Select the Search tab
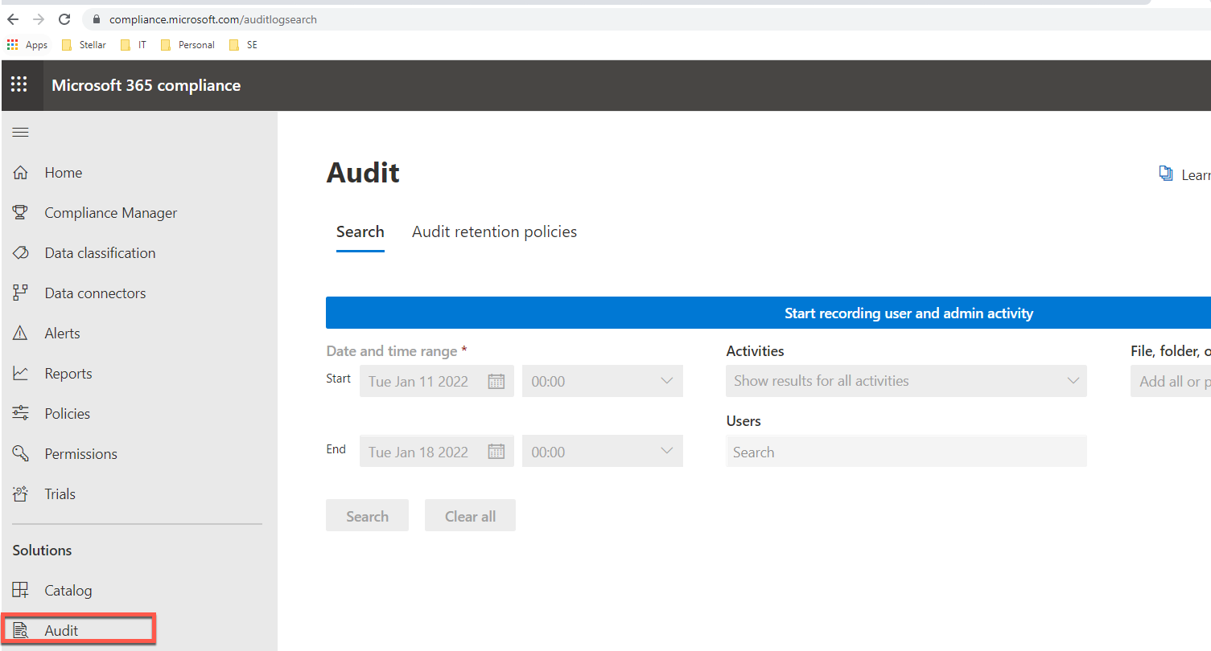 point(360,232)
